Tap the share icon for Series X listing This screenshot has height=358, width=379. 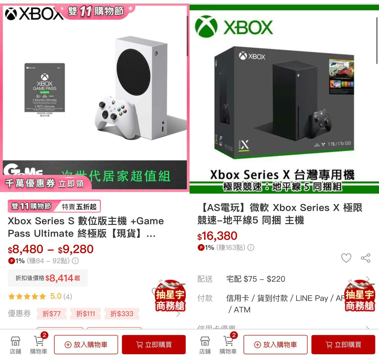[x=366, y=258]
